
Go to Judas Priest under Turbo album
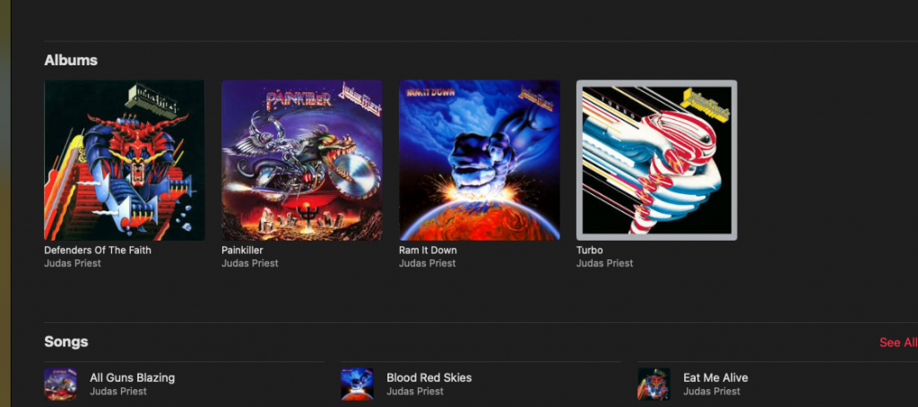pos(605,263)
